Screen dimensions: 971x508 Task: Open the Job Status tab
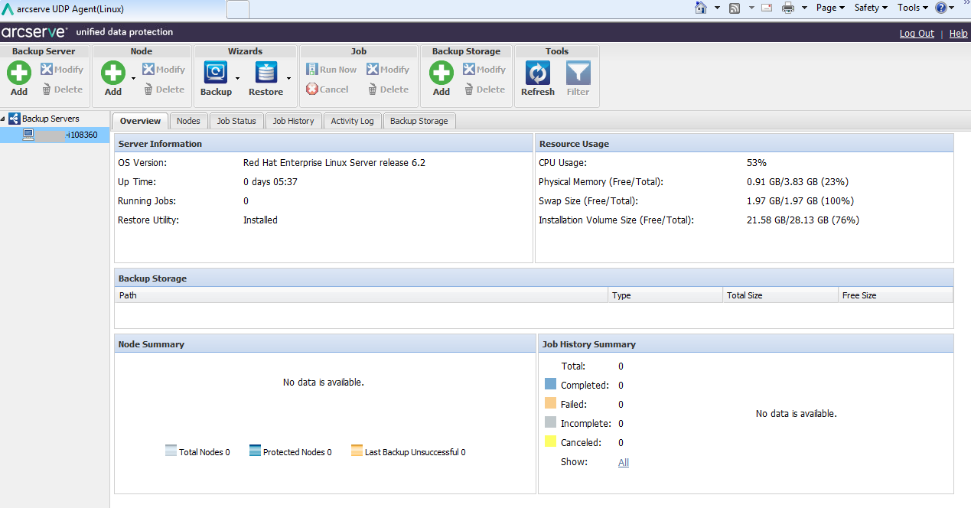(236, 121)
